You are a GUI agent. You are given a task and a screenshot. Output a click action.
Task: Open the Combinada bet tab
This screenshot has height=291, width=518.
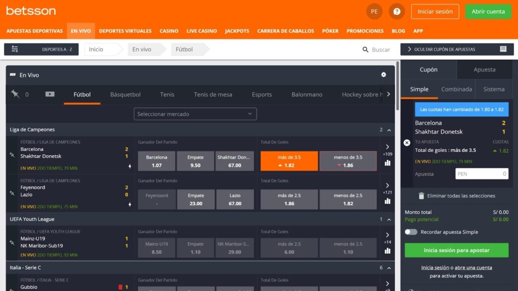tap(457, 89)
